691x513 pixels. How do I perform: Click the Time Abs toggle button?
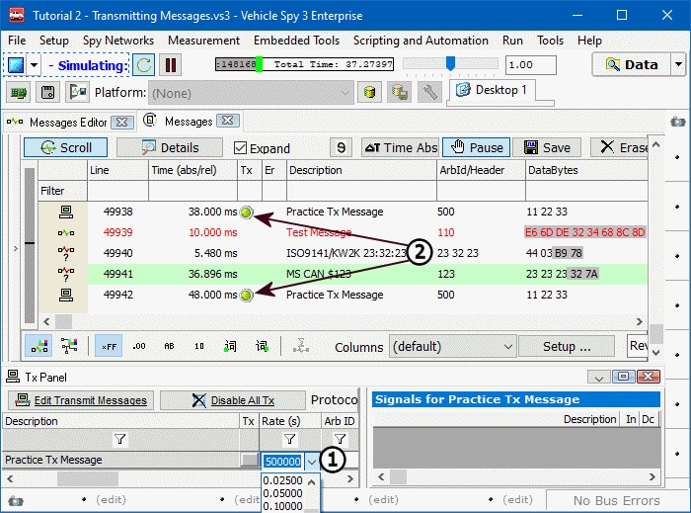click(x=400, y=147)
